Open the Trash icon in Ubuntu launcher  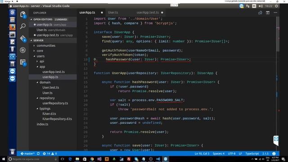(x=12, y=152)
